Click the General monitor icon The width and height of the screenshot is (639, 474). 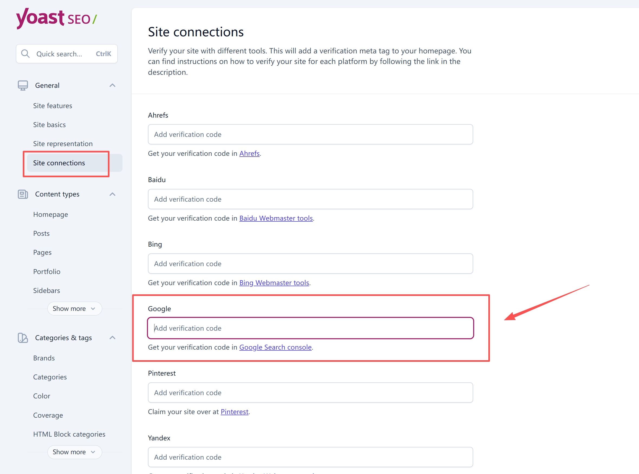point(23,85)
